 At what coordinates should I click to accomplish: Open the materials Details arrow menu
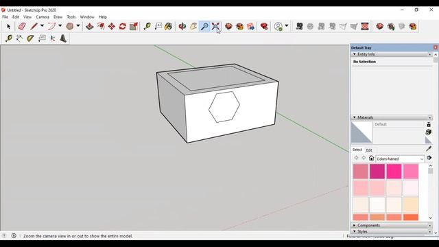click(x=429, y=158)
